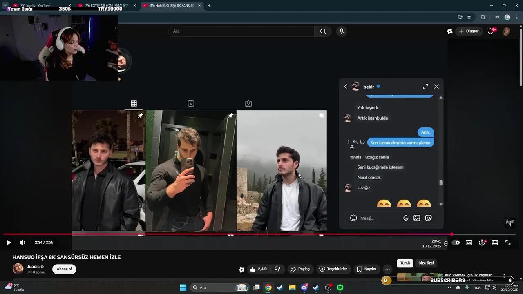Screen dimensions: 523x294
Task: React to message with the smiley icon
Action: [362, 142]
